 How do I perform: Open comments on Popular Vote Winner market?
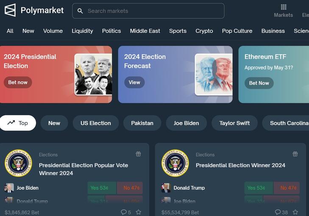pos(126,212)
